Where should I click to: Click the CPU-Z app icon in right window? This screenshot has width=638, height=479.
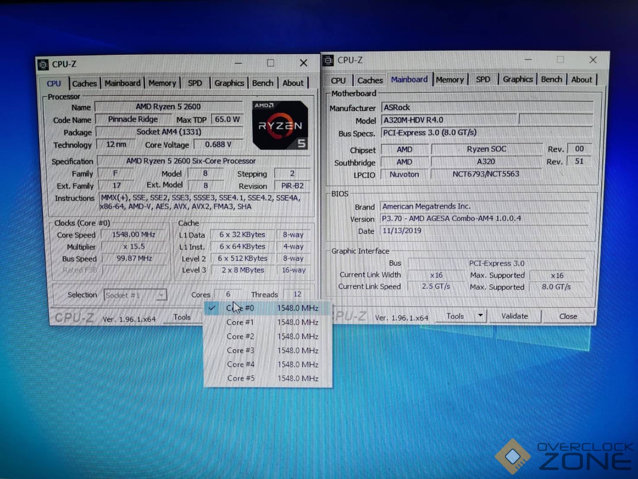(328, 61)
